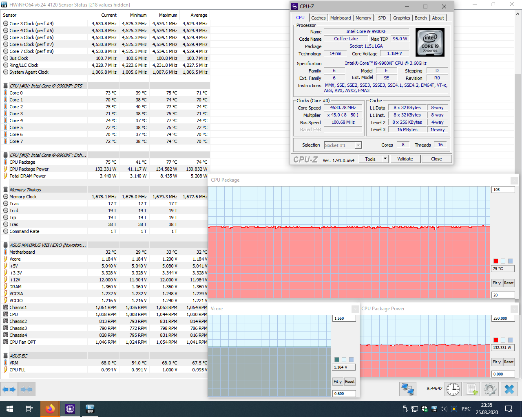Click Reset in the Vcore graph

[x=349, y=382]
